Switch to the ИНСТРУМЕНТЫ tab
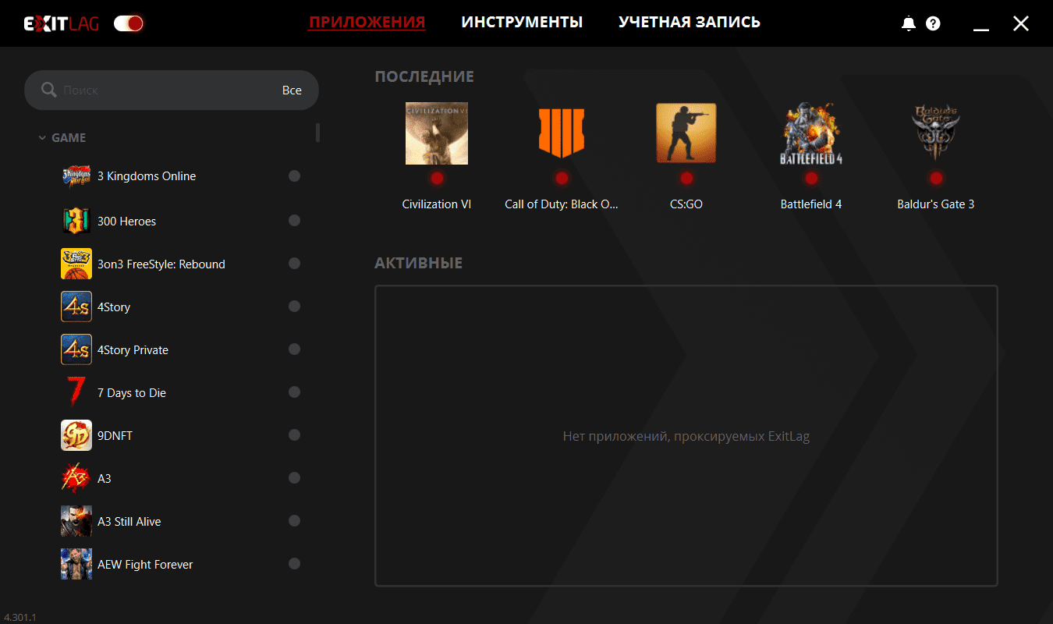 point(522,22)
